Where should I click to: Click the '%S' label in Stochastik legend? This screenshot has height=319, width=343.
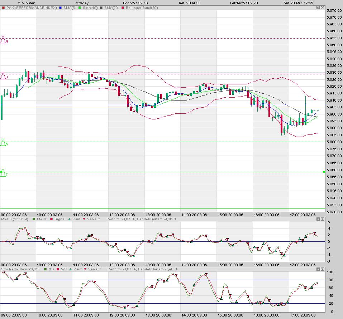[x=64, y=269]
